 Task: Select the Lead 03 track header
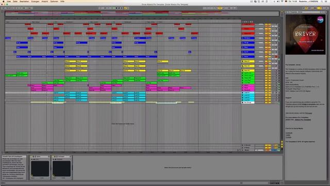coord(248,98)
